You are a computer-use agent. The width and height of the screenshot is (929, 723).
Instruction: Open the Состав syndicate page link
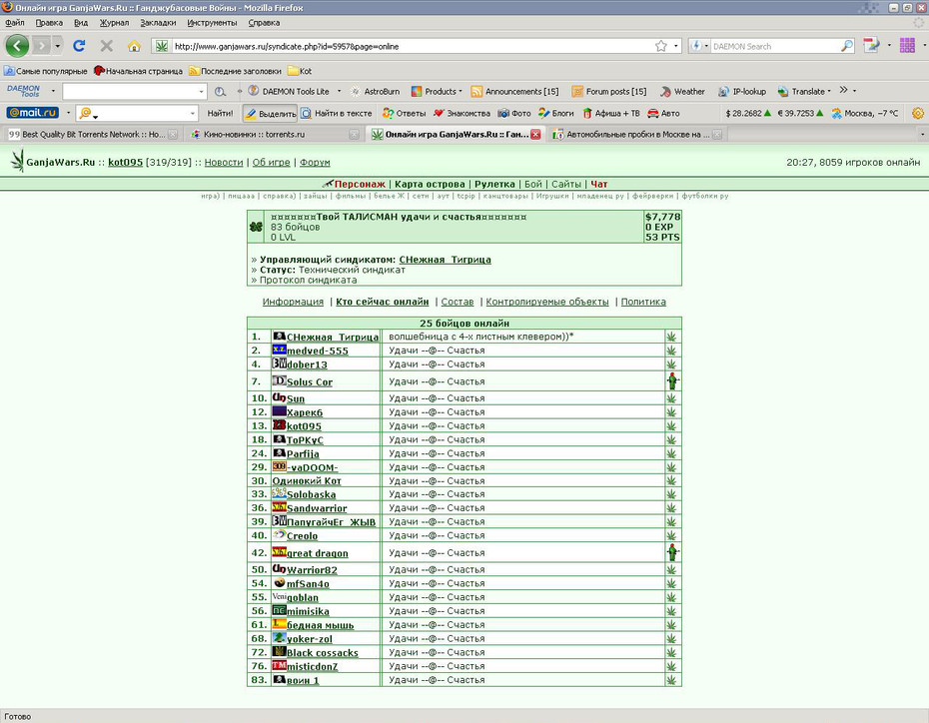coord(458,302)
